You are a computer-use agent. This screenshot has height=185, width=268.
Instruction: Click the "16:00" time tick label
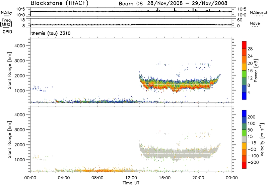[x=164, y=178]
